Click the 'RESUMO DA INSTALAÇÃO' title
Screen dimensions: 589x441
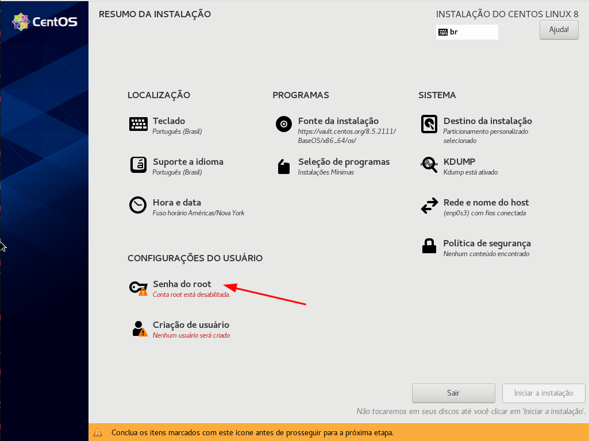pyautogui.click(x=155, y=14)
